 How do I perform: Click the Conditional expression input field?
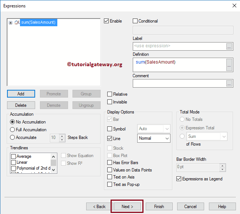pos(183,30)
